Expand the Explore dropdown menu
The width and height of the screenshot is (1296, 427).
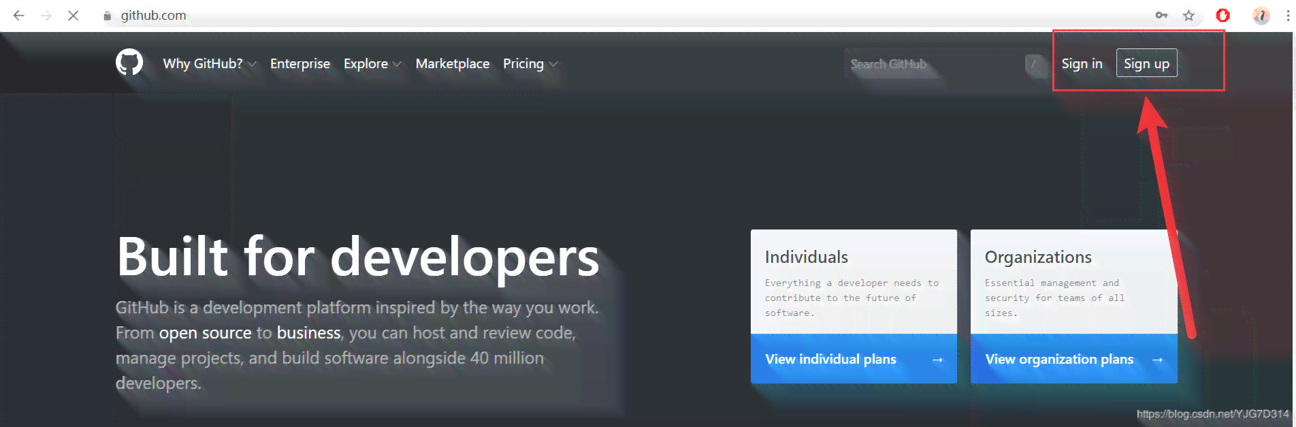pyautogui.click(x=372, y=63)
